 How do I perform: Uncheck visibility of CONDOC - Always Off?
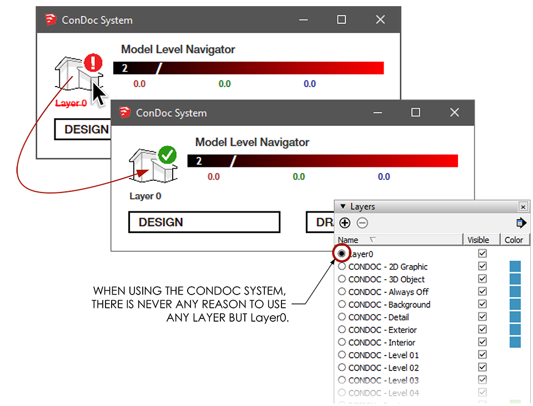pos(482,291)
